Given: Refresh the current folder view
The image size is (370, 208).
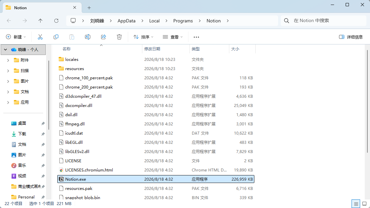Looking at the screenshot, I should [56, 21].
